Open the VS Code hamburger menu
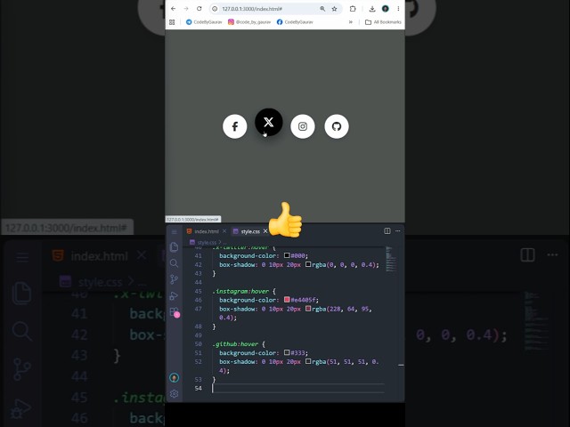570x427 pixels. (175, 231)
